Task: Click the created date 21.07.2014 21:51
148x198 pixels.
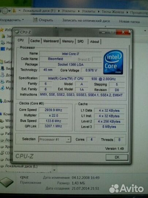Action: (85, 188)
